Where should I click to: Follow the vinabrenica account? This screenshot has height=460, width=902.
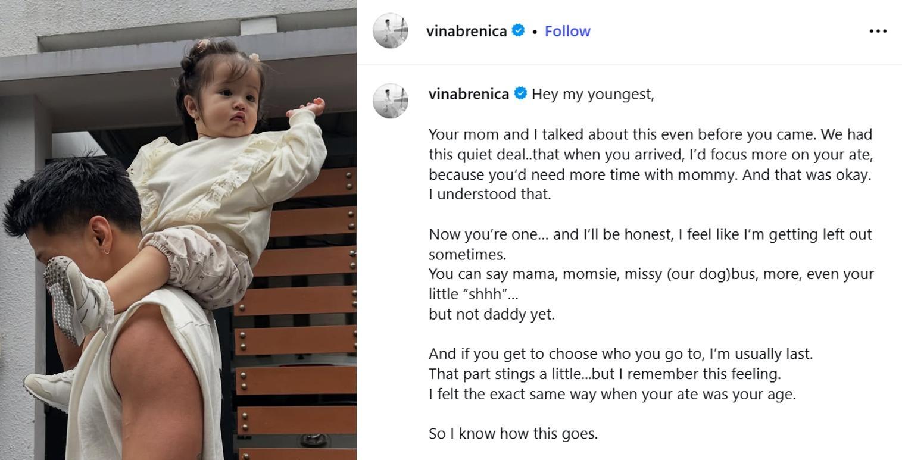567,31
